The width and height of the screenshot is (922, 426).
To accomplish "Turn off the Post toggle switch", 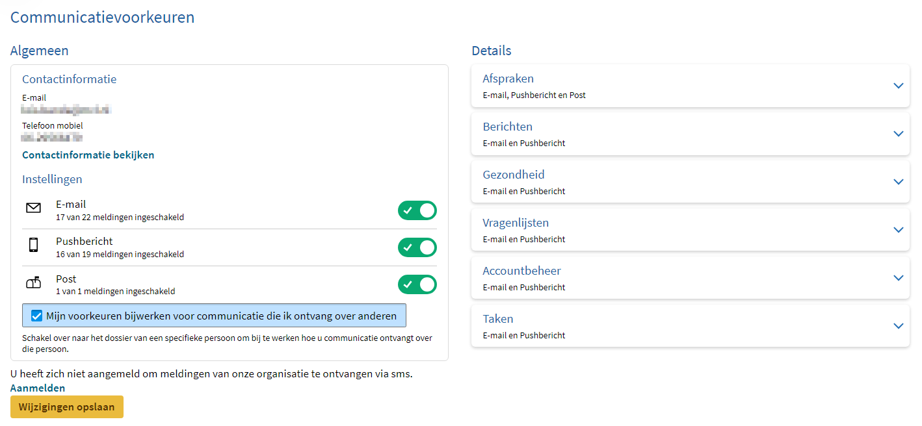I will tap(417, 284).
